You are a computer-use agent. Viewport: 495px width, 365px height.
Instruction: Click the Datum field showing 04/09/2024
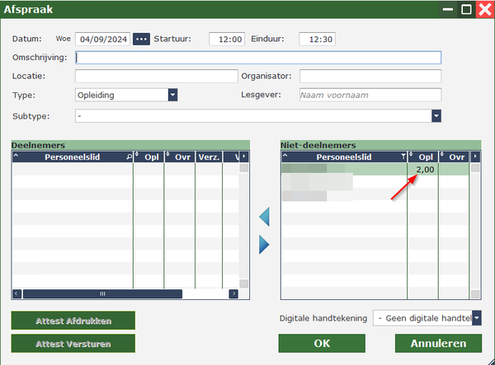103,39
